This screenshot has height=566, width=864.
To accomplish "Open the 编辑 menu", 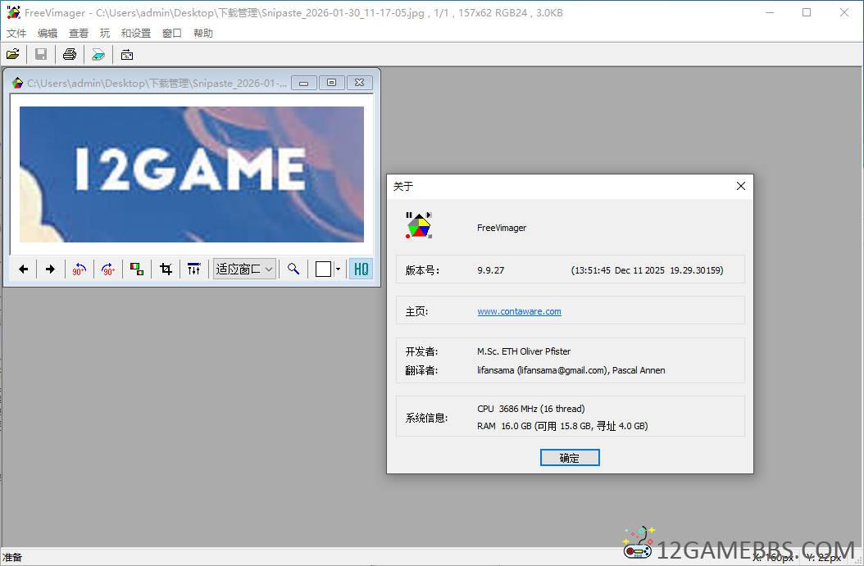I will (x=48, y=34).
